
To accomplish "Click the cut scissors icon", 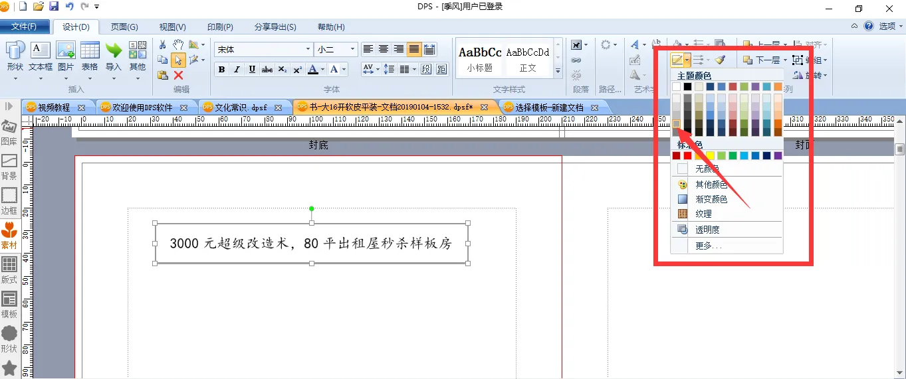I will pyautogui.click(x=163, y=44).
